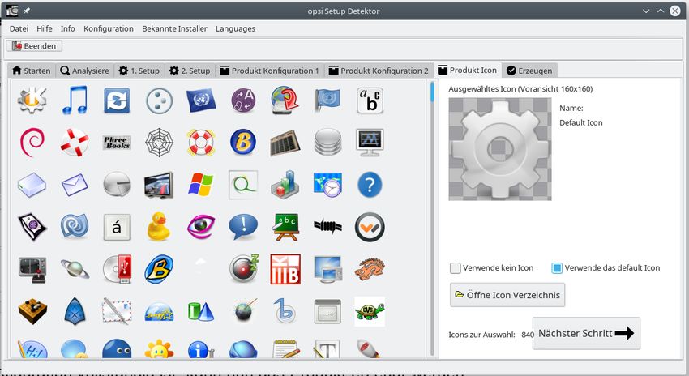Select the abc letters icon
Screen dimensions: 689x376
click(370, 100)
